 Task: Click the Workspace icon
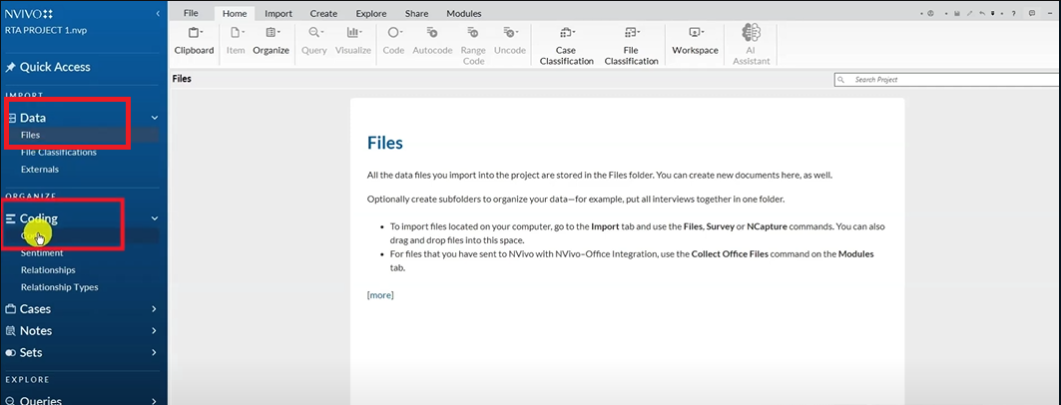[695, 40]
